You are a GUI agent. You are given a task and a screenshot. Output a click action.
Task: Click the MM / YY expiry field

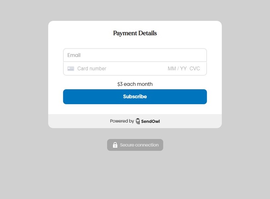177,68
